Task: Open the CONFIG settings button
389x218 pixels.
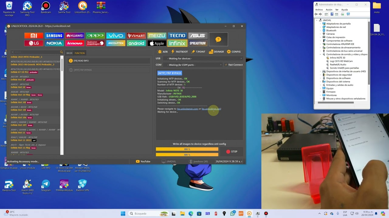Action: pos(234,52)
